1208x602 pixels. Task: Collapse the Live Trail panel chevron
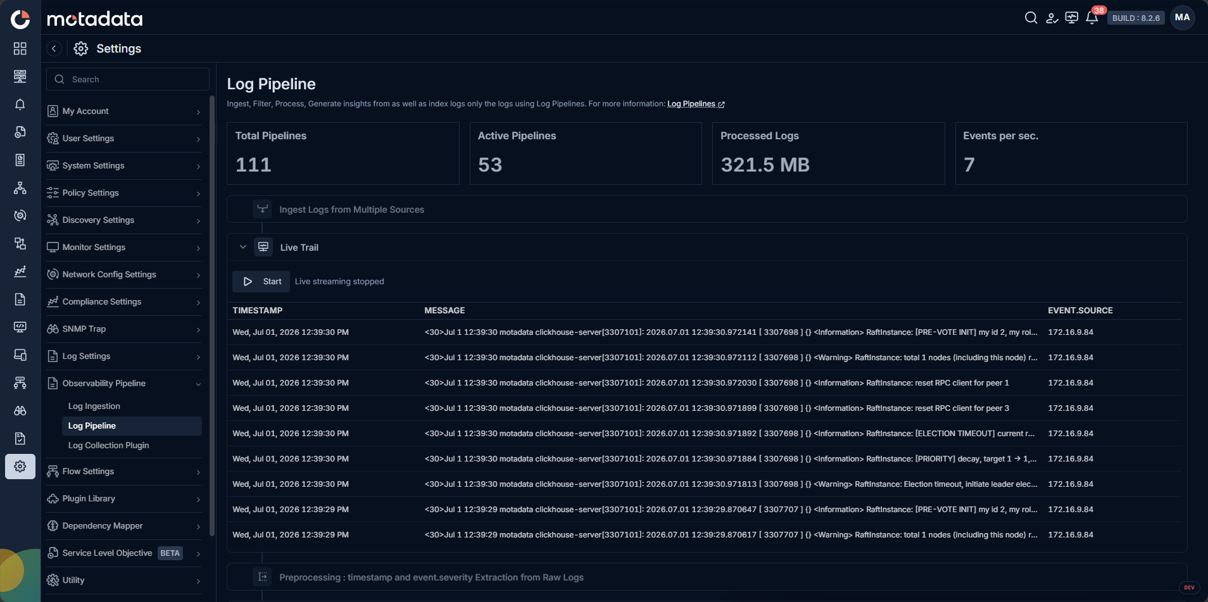coord(242,247)
